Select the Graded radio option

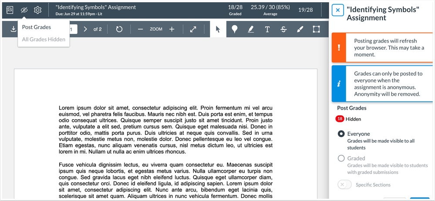[x=341, y=158]
